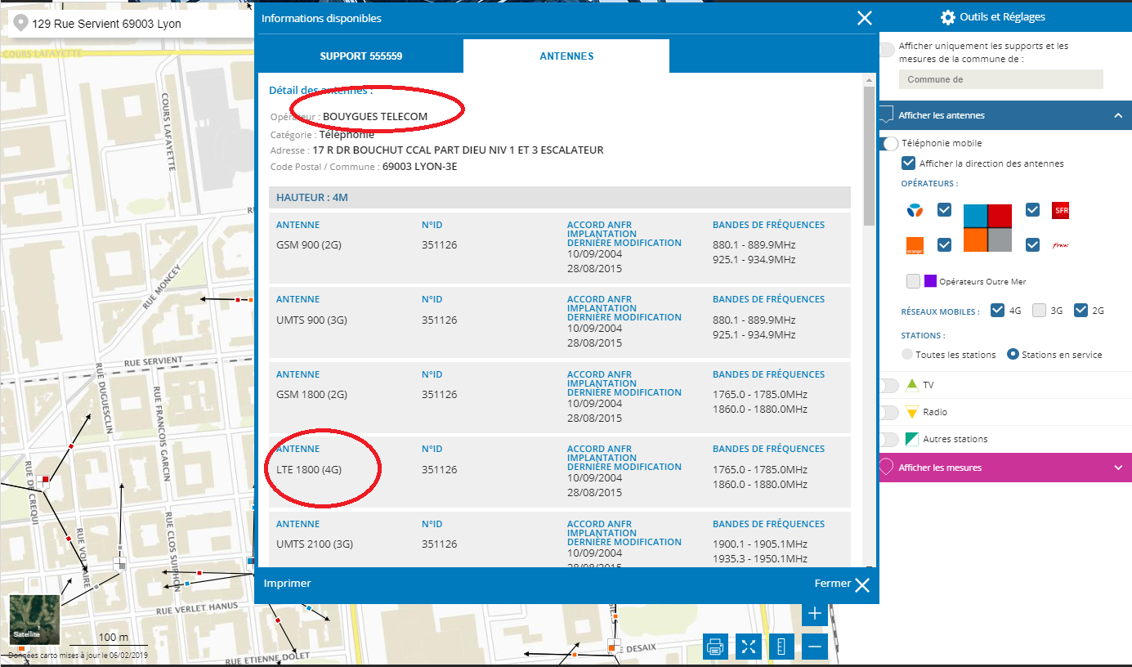Click the Outils et Réglages gear icon

pos(948,17)
